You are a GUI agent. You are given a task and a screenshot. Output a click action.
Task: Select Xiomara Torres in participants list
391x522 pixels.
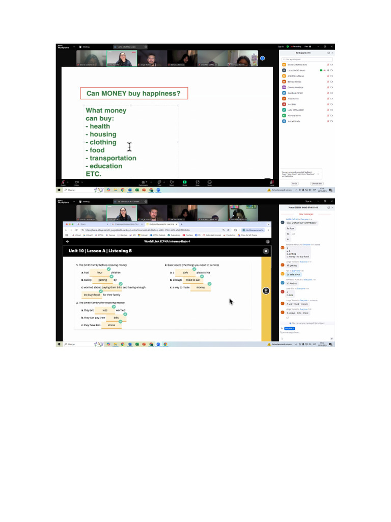point(307,116)
